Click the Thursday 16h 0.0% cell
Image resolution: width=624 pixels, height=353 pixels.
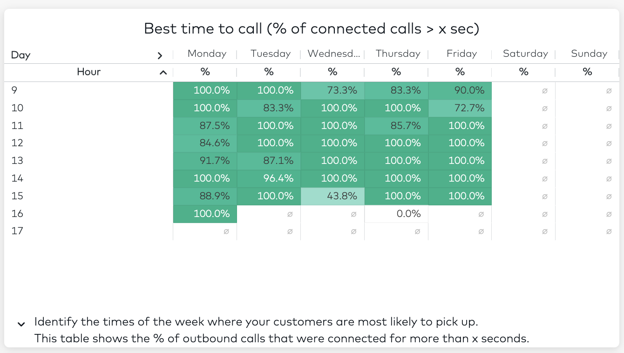pyautogui.click(x=396, y=214)
